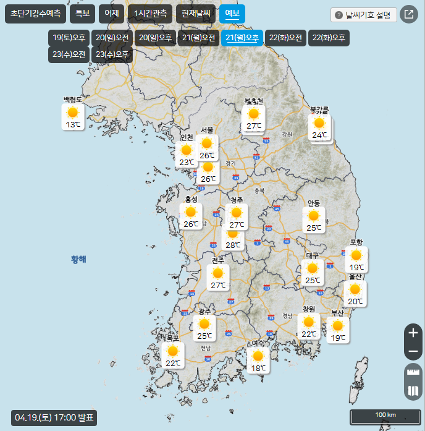Viewport: 425px width, 431px height.
Task: Zoom out of the map
Action: 413,352
